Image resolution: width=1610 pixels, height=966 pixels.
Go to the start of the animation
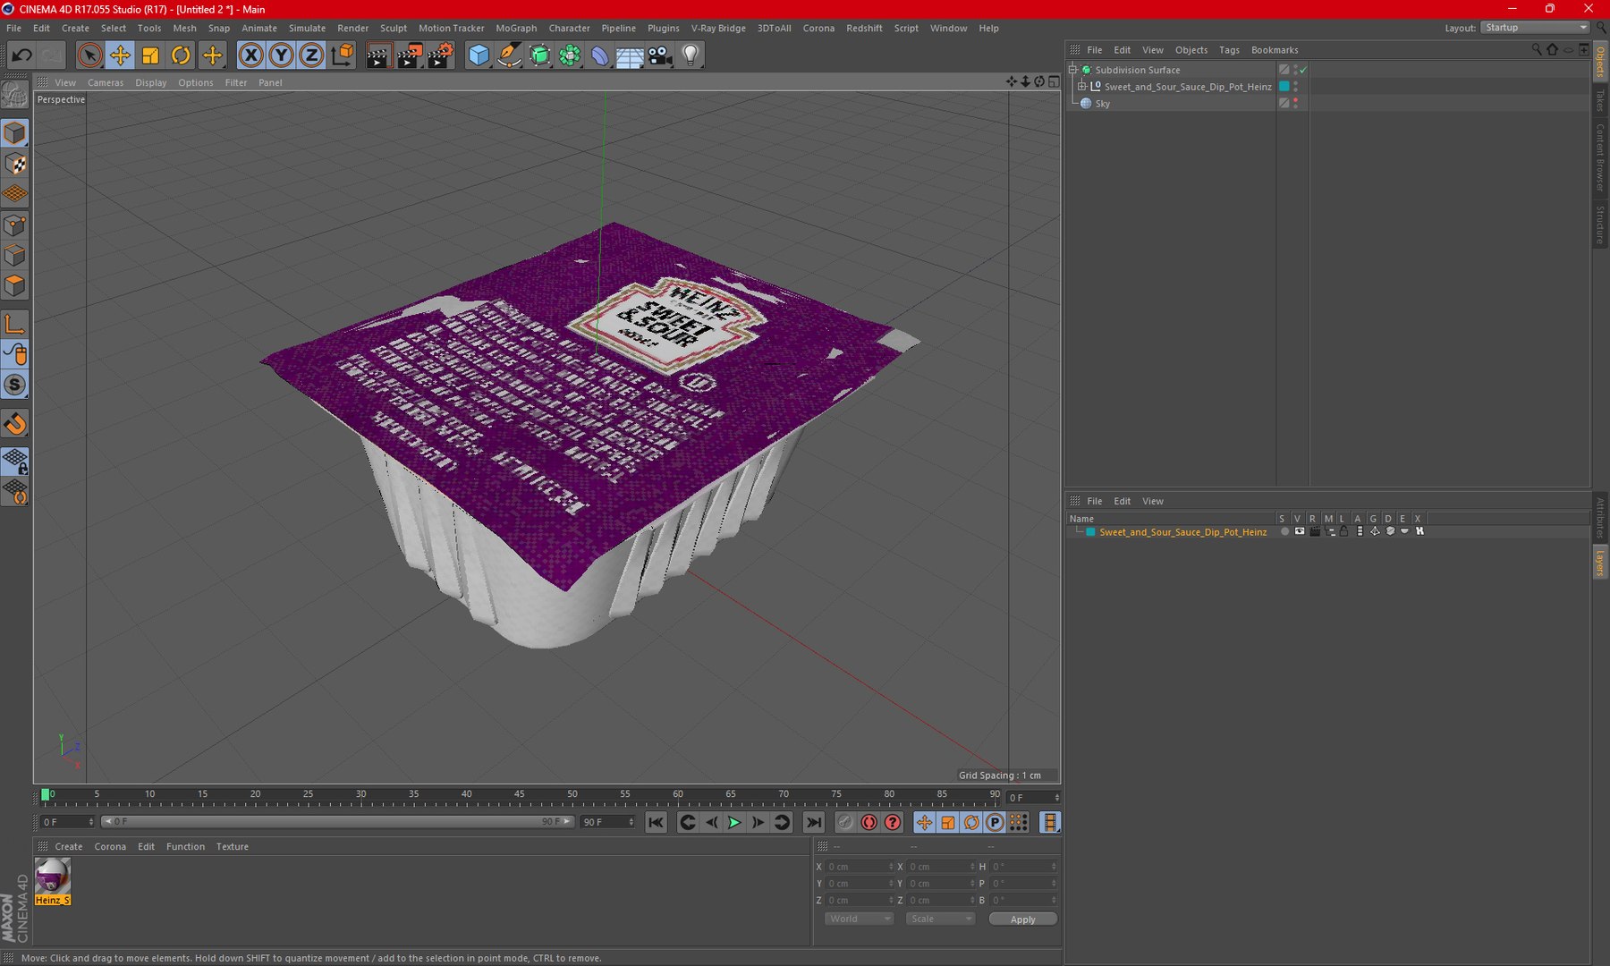point(656,822)
